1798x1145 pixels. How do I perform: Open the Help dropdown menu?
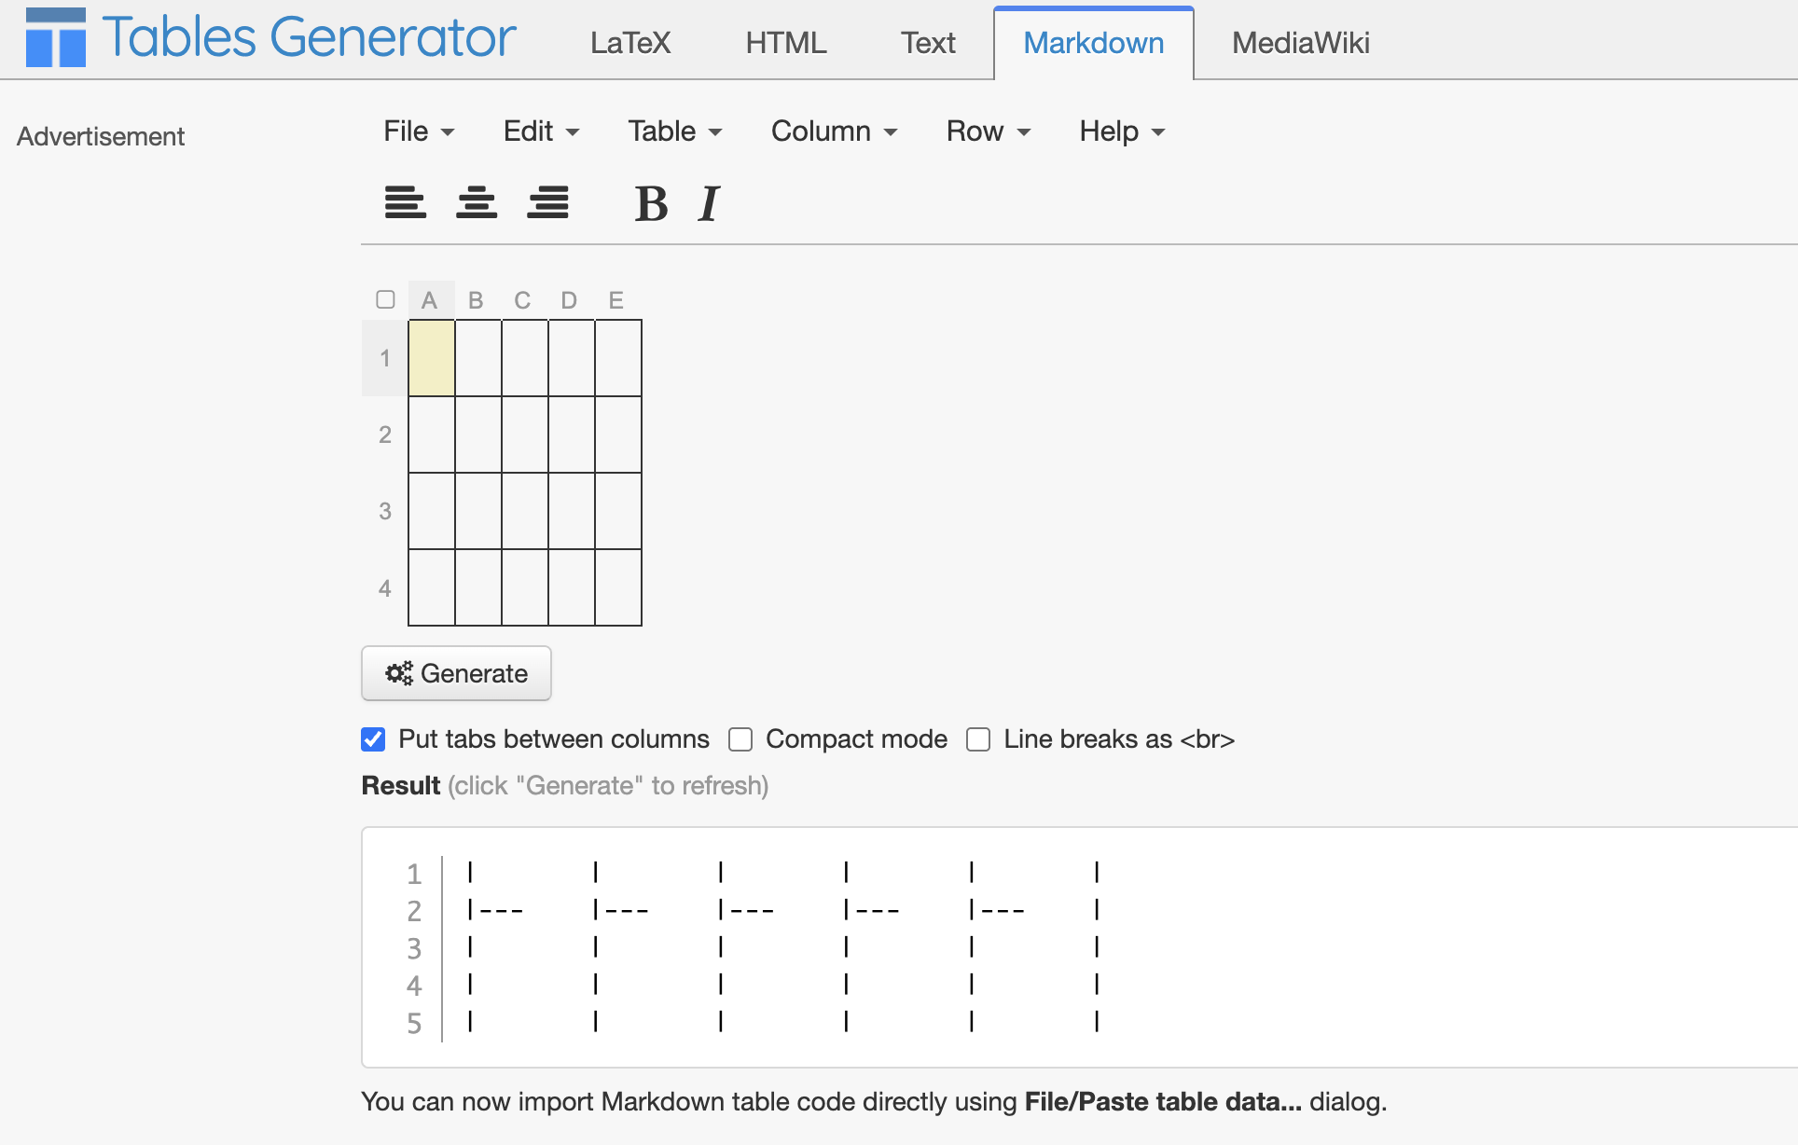pyautogui.click(x=1122, y=131)
